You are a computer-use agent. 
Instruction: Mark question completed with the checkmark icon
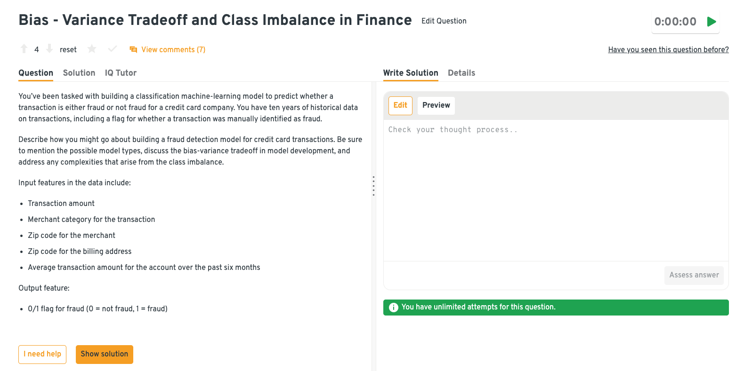(112, 49)
